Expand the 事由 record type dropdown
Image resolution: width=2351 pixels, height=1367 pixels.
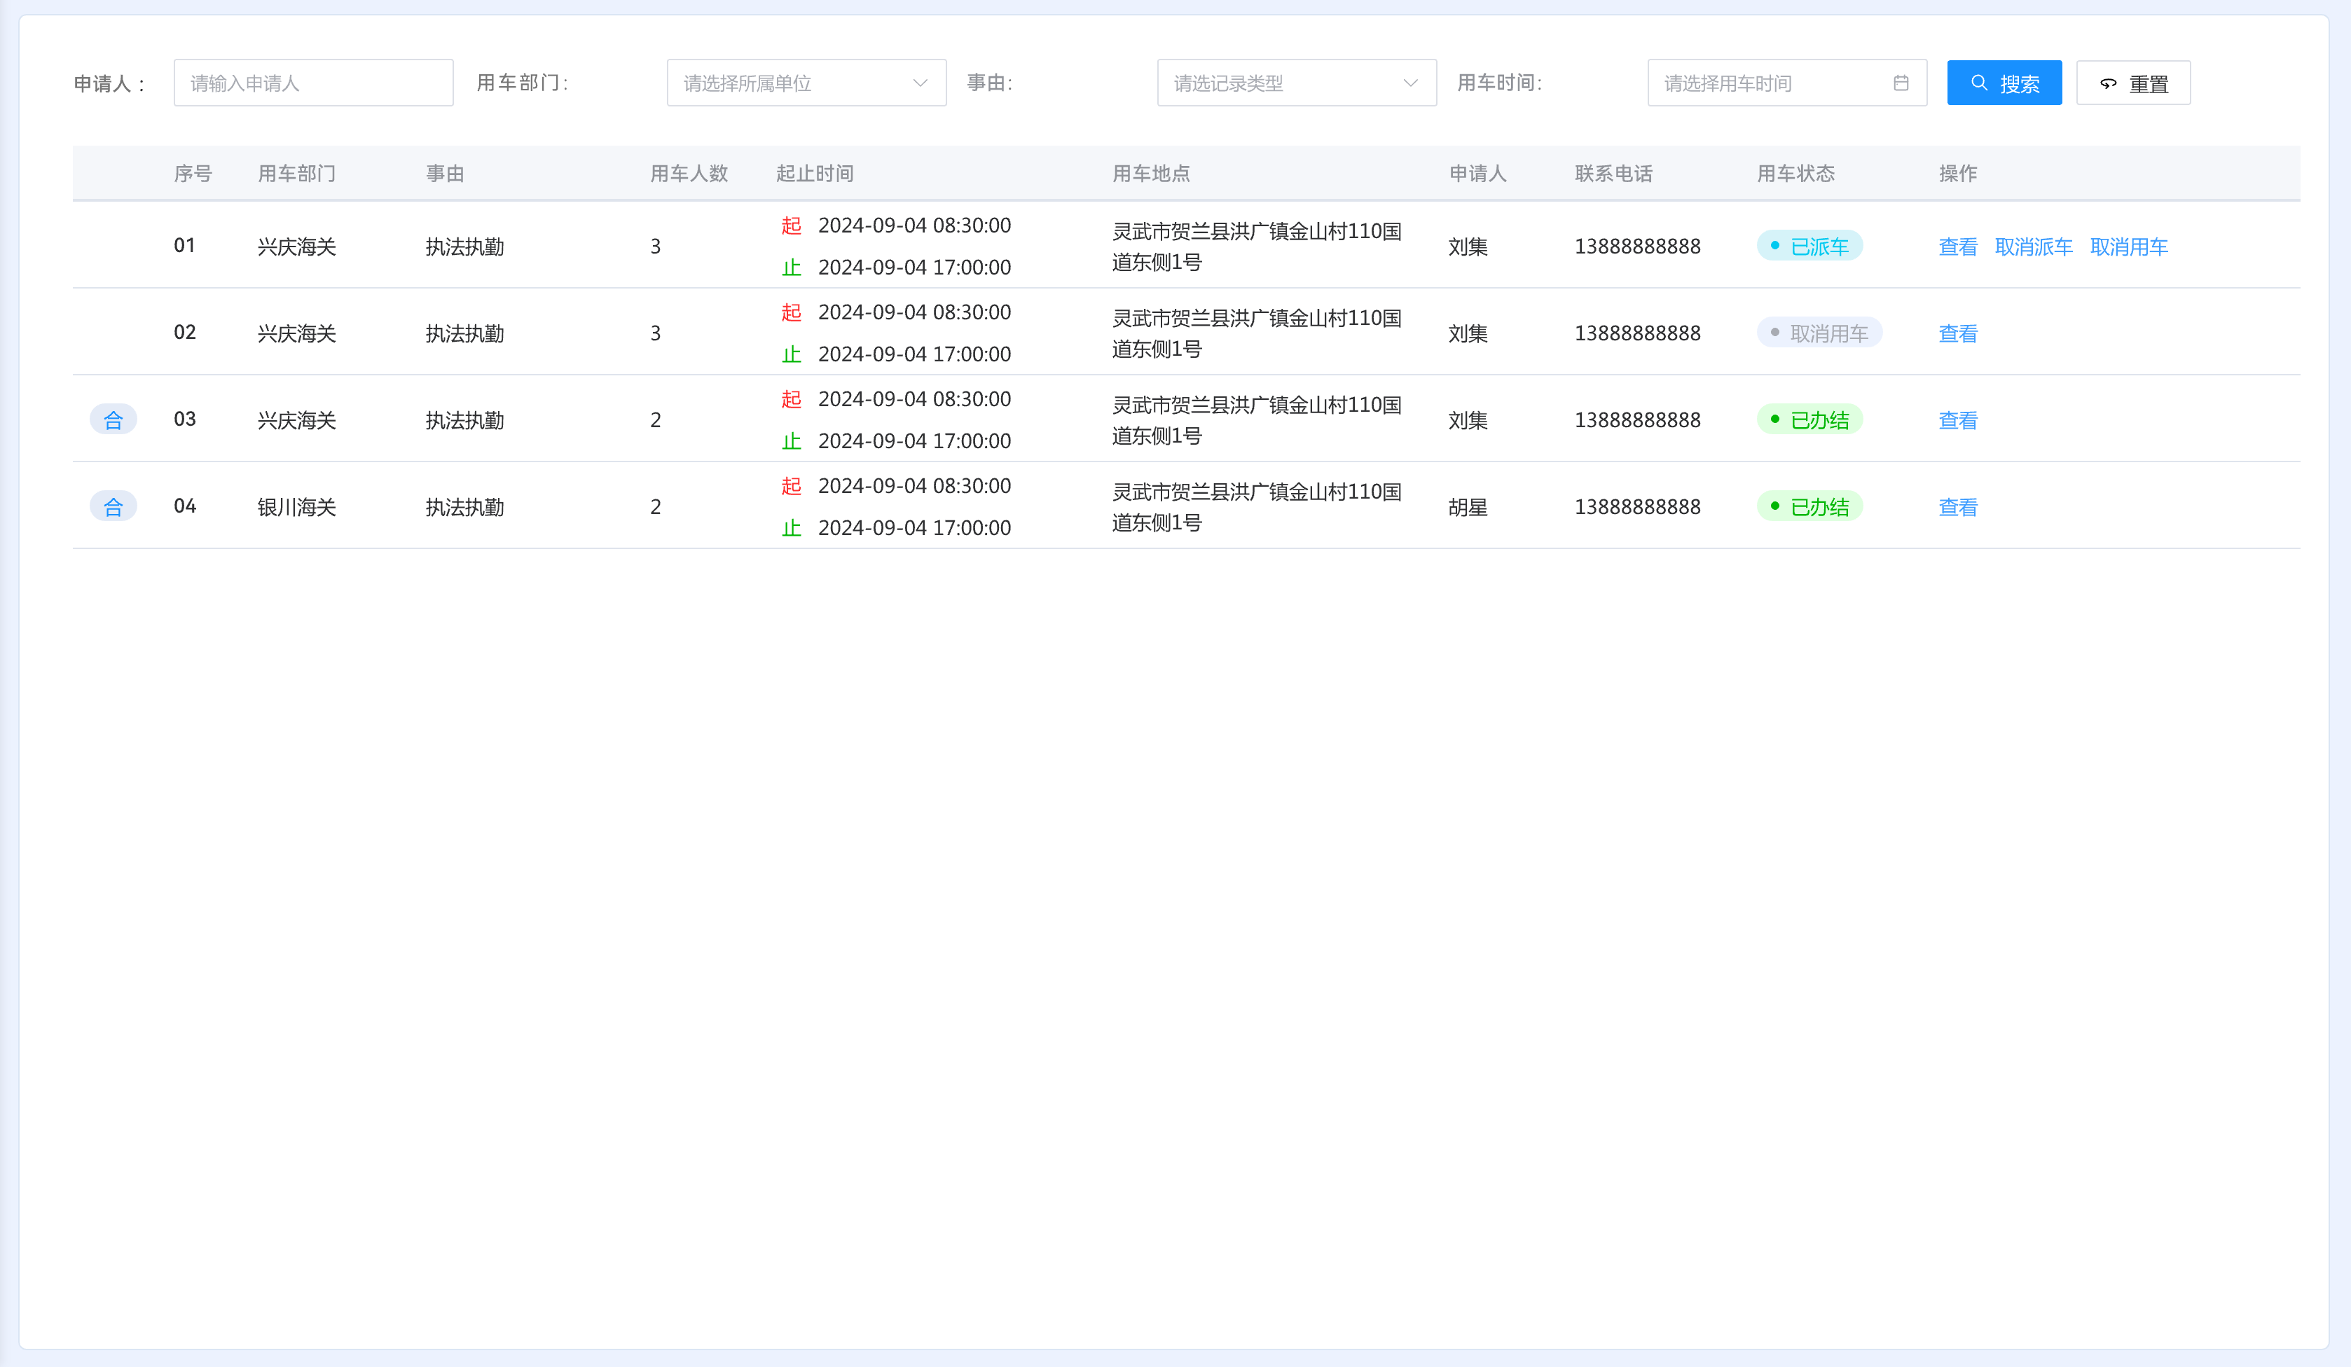1296,83
